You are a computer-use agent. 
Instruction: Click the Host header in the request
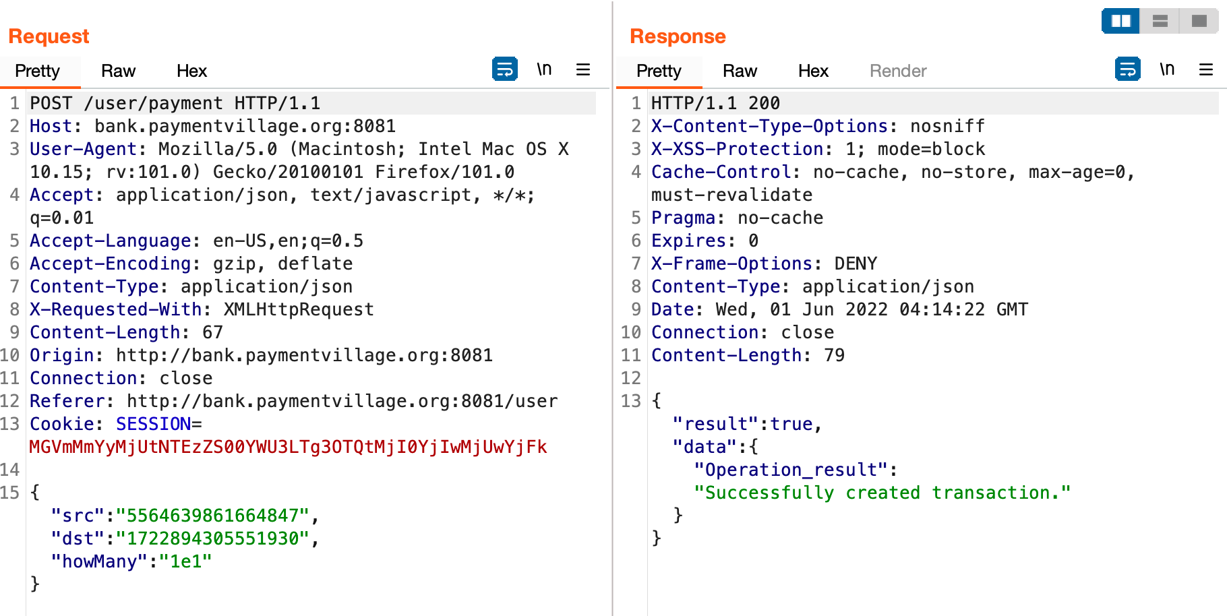(x=212, y=126)
